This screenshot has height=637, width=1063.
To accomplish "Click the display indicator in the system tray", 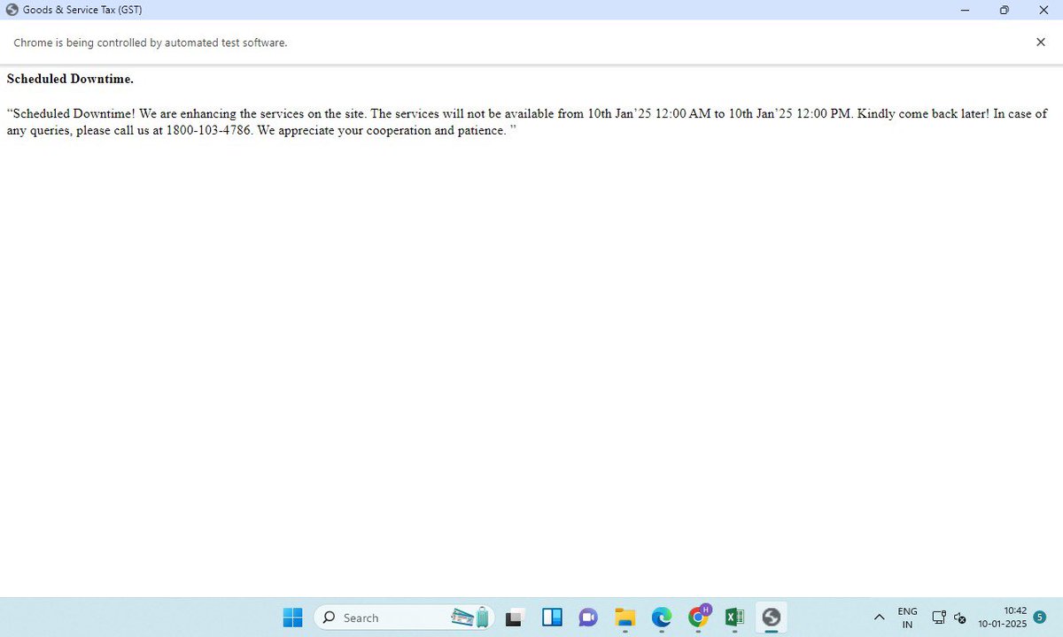I will pos(938,617).
